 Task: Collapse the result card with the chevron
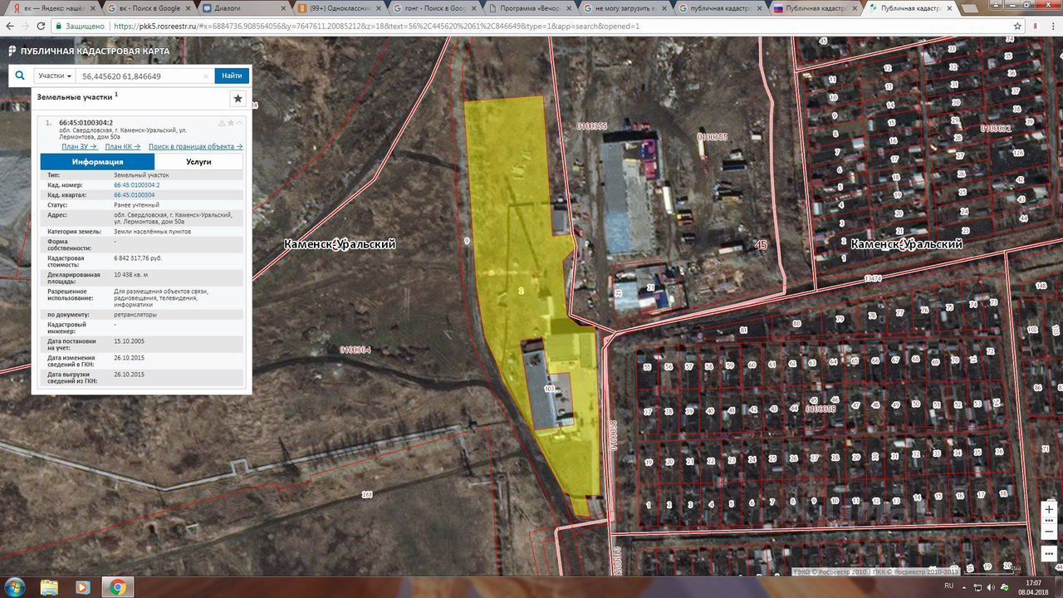(241, 123)
